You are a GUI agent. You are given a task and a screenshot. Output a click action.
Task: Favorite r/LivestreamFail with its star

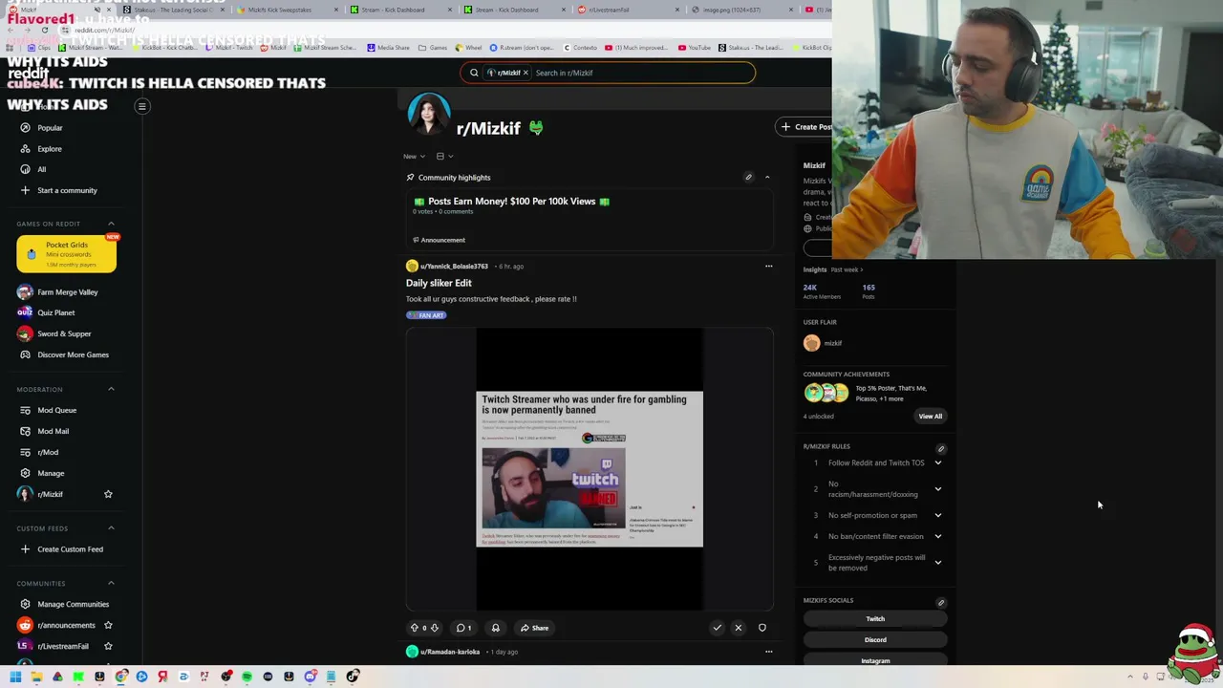point(108,646)
